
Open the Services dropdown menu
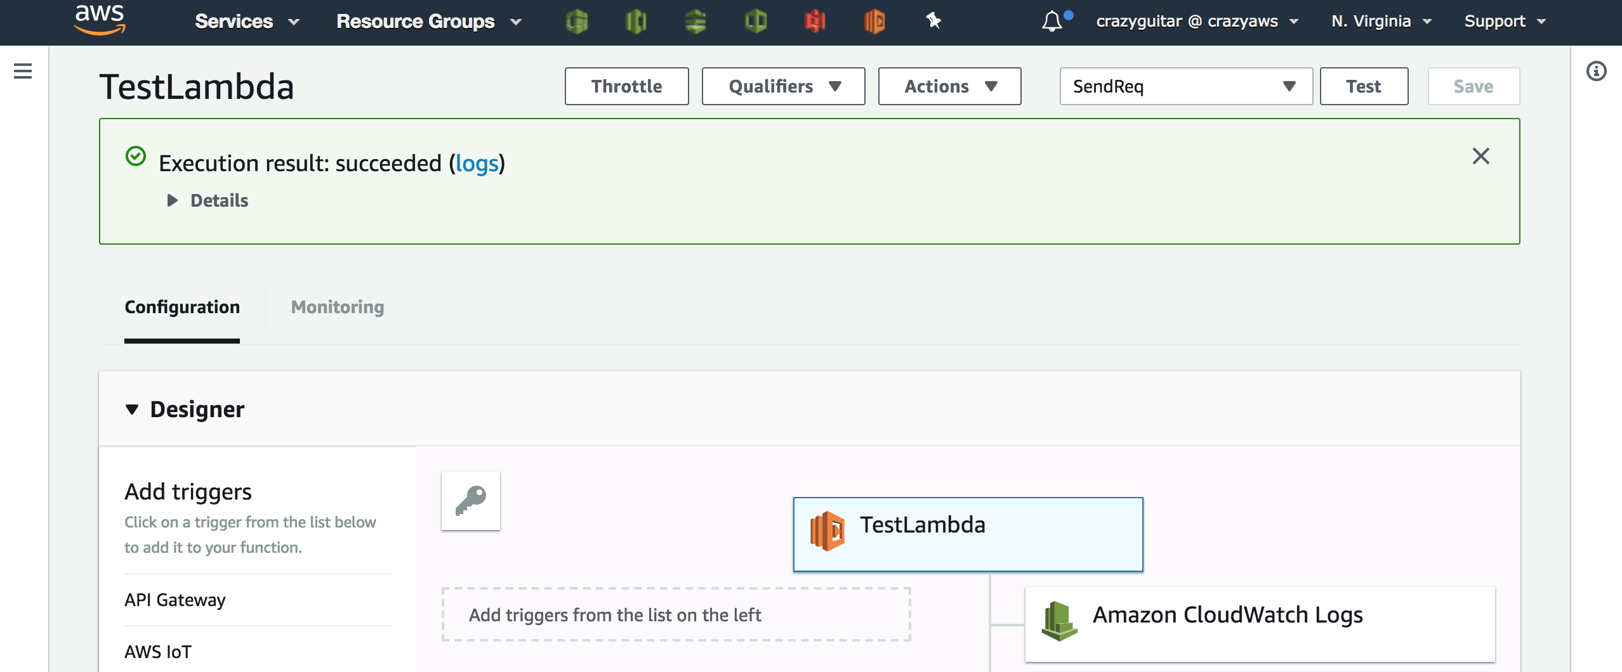(246, 22)
